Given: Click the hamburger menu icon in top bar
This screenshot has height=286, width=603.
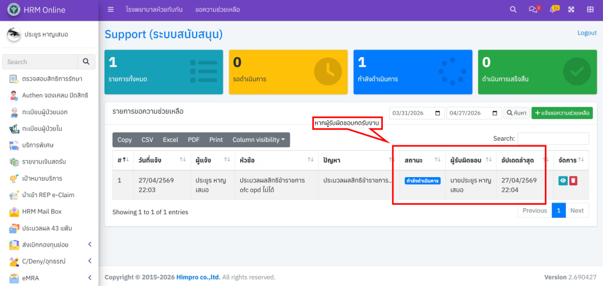Looking at the screenshot, I should [111, 9].
